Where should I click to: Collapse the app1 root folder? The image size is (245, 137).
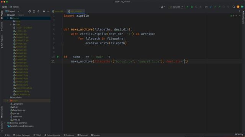5,15
